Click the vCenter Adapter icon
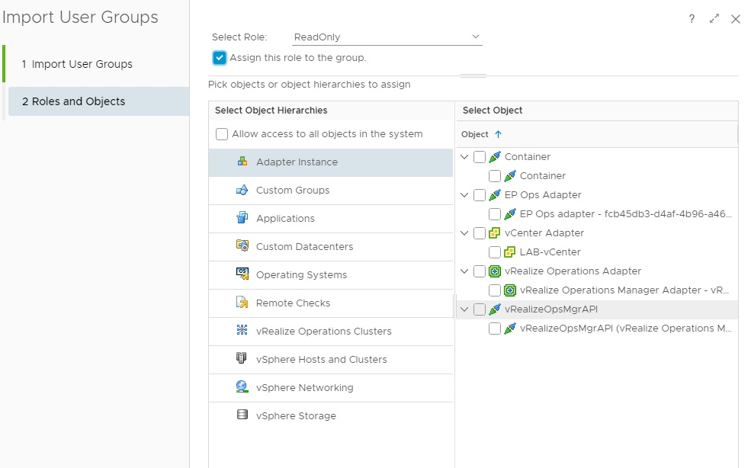Image resolution: width=751 pixels, height=468 pixels. click(x=494, y=233)
